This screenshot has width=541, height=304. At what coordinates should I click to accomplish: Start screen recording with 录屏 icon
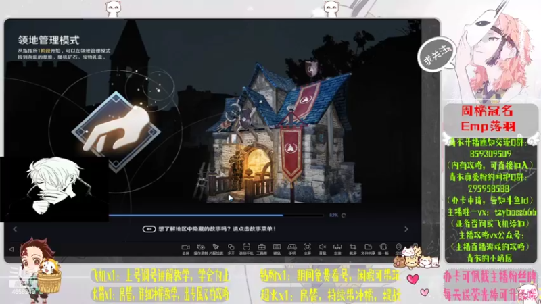(x=185, y=249)
